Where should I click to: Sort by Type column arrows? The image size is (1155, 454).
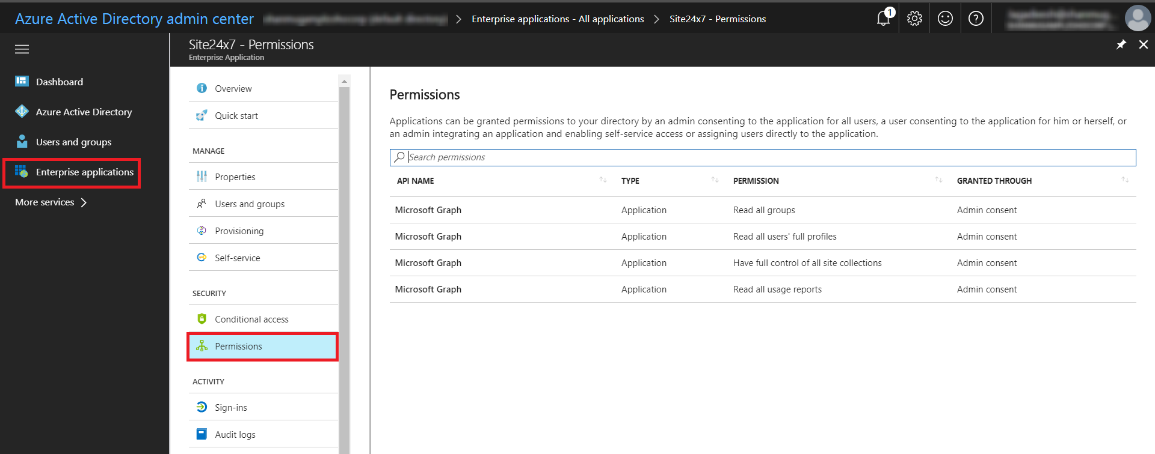click(715, 180)
